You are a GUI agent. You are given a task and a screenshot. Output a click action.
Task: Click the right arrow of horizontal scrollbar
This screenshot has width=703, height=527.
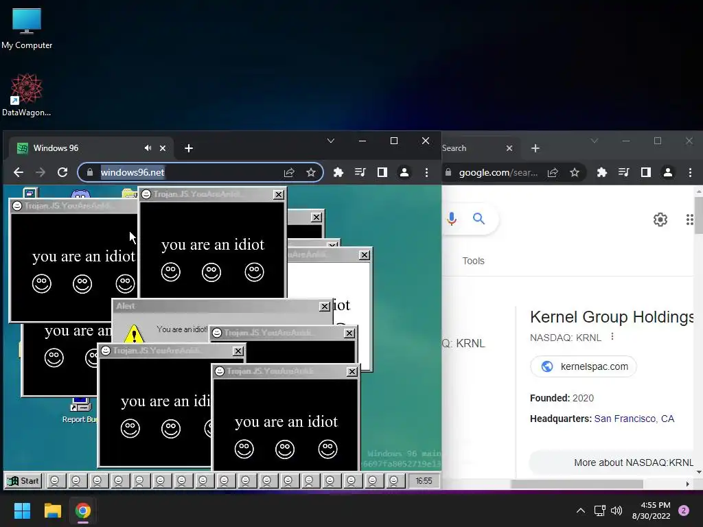pyautogui.click(x=688, y=484)
